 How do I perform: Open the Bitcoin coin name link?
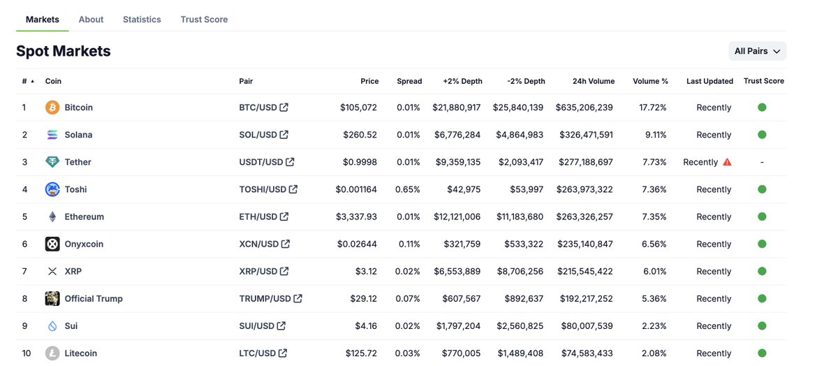pos(78,108)
